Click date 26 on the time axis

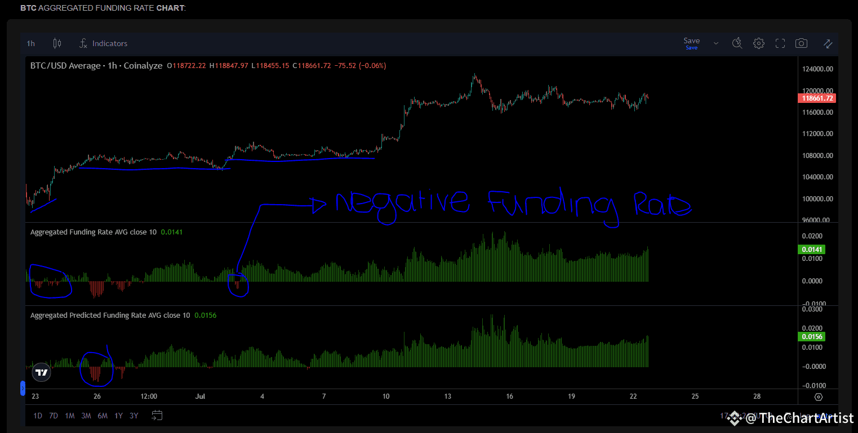coord(97,396)
